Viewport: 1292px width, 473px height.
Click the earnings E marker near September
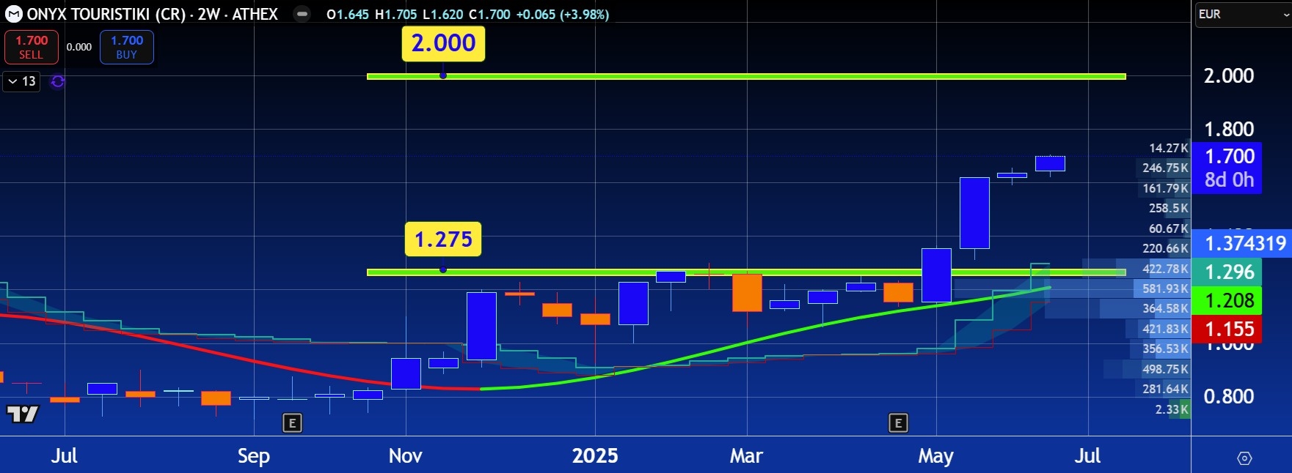292,422
